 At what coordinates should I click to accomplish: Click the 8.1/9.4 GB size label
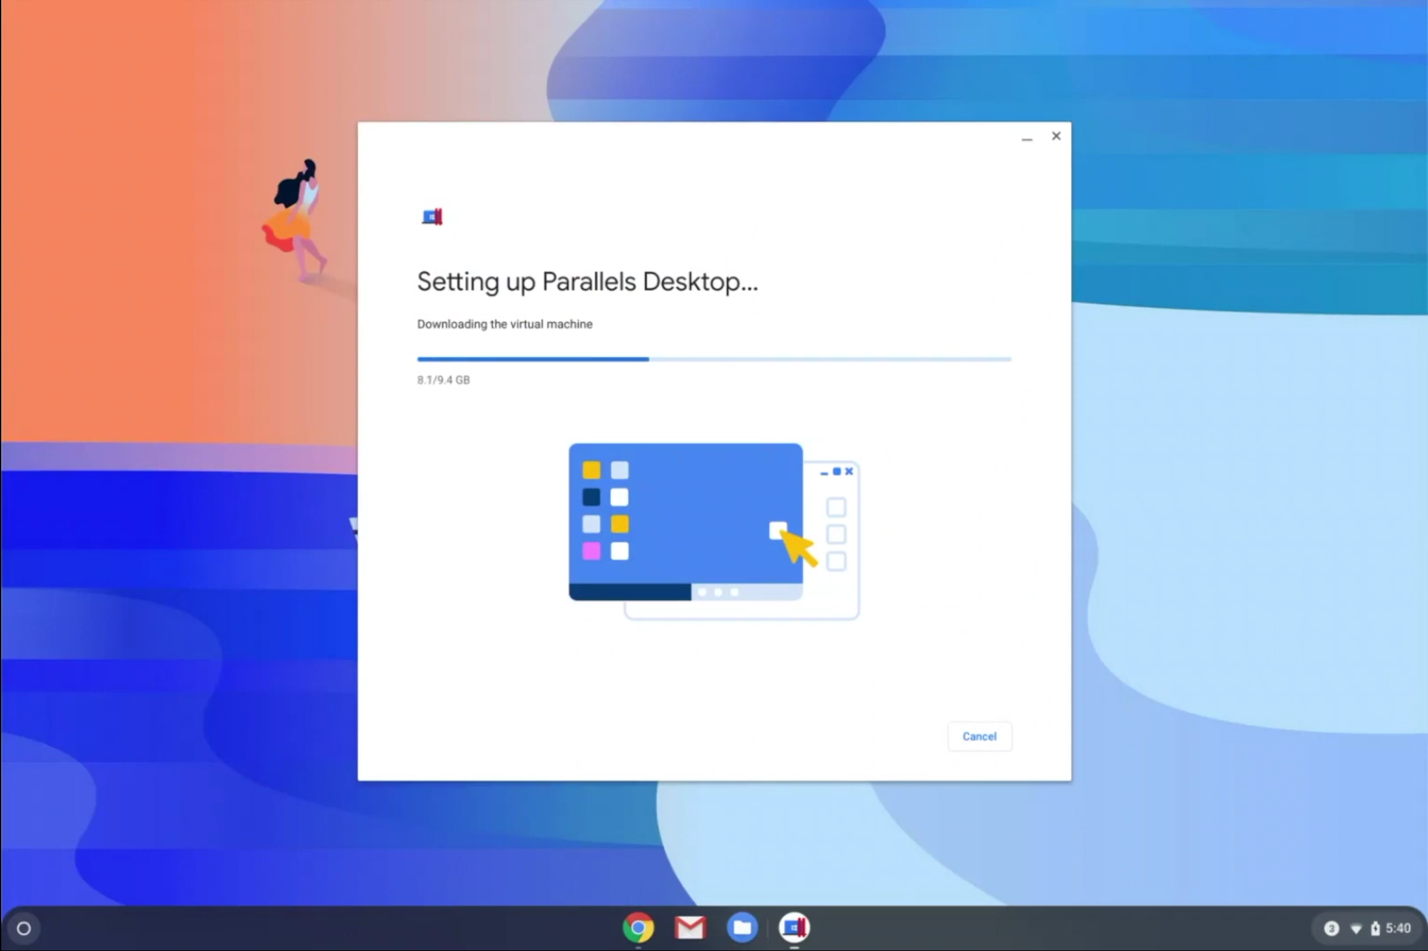pos(443,380)
